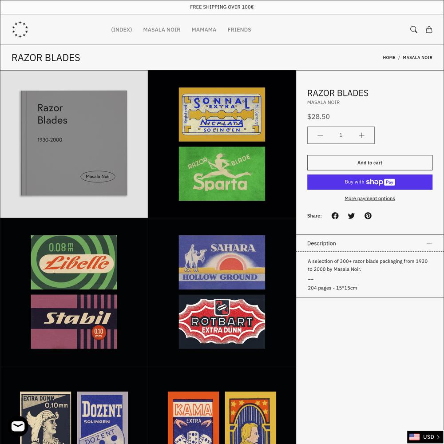
Task: Decrease quantity with minus button
Action: click(x=320, y=135)
